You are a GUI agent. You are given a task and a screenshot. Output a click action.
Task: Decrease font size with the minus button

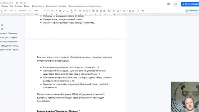(x=48, y=11)
